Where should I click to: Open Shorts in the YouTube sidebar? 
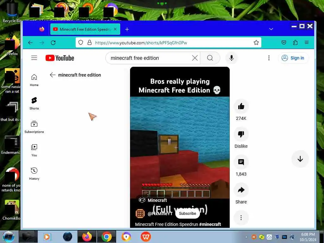click(34, 103)
